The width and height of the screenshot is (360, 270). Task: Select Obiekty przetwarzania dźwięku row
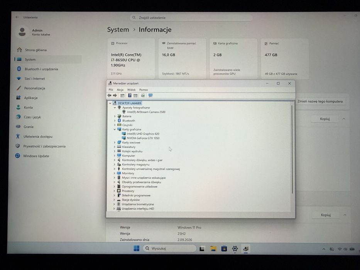click(141, 182)
